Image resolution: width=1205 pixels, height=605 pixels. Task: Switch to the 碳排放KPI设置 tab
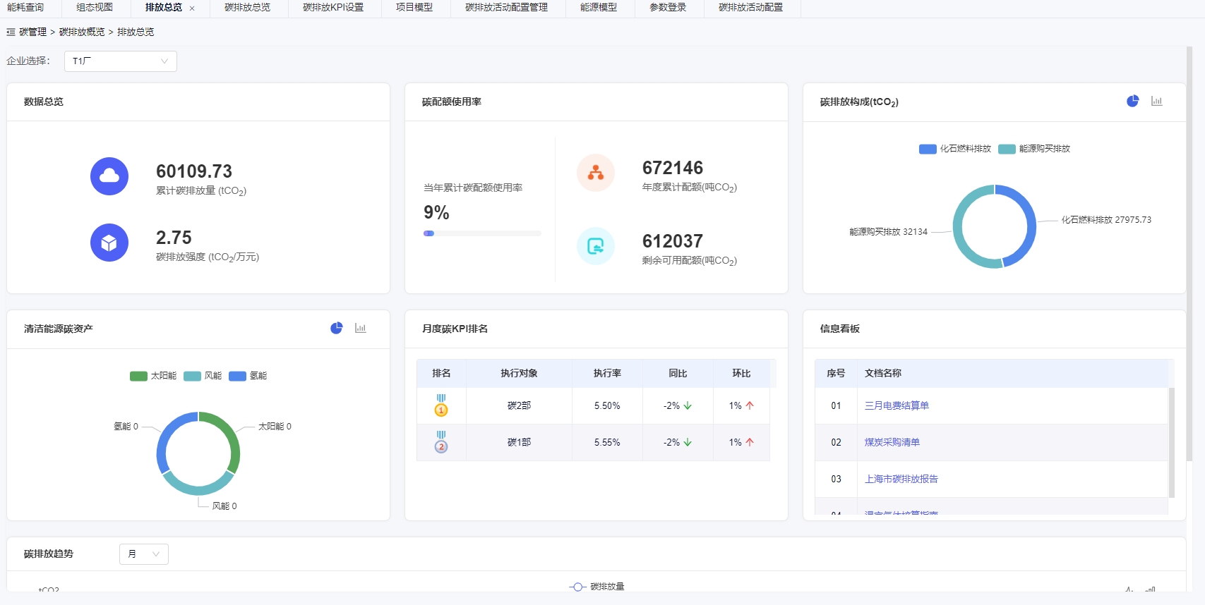pyautogui.click(x=333, y=8)
